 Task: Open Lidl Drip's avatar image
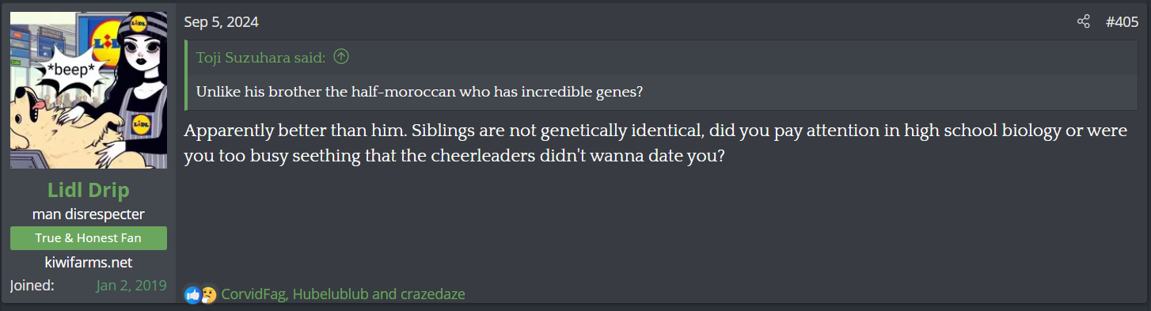(x=89, y=90)
